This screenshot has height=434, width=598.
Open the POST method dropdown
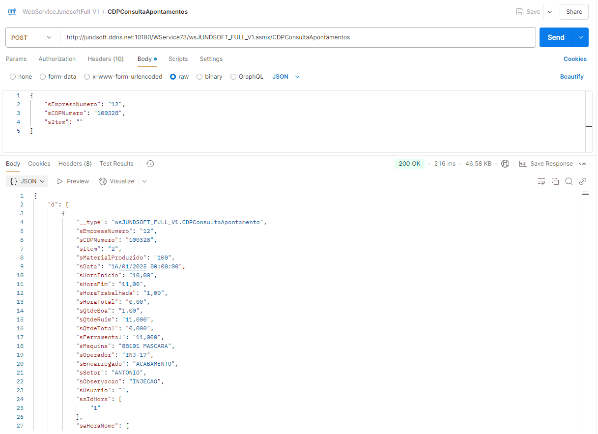pyautogui.click(x=32, y=37)
